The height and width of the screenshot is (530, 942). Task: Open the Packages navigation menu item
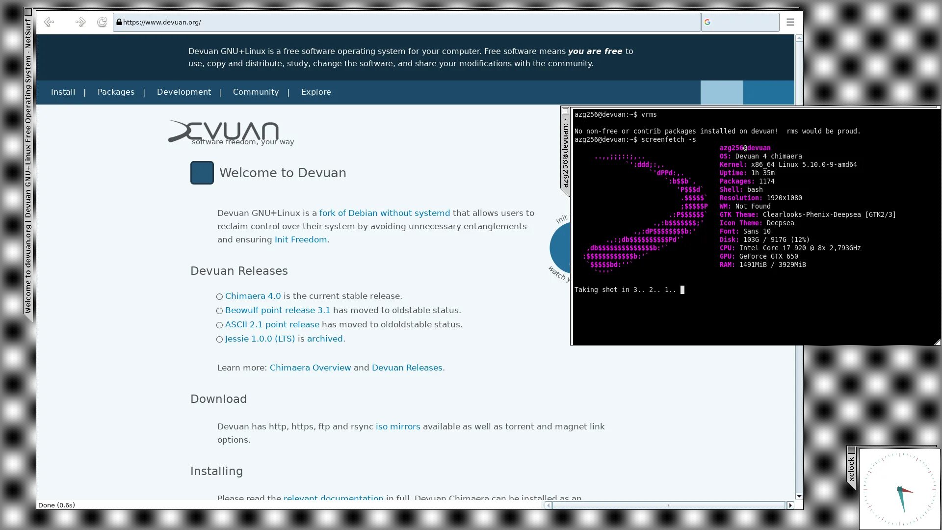tap(116, 92)
